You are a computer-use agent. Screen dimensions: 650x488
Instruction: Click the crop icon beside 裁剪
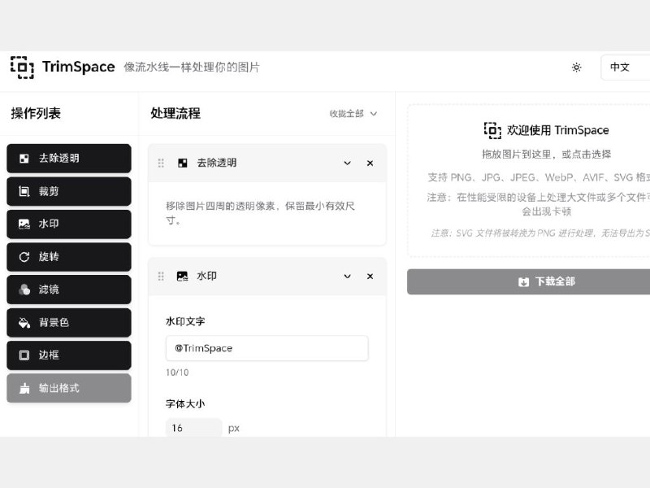[x=24, y=191]
